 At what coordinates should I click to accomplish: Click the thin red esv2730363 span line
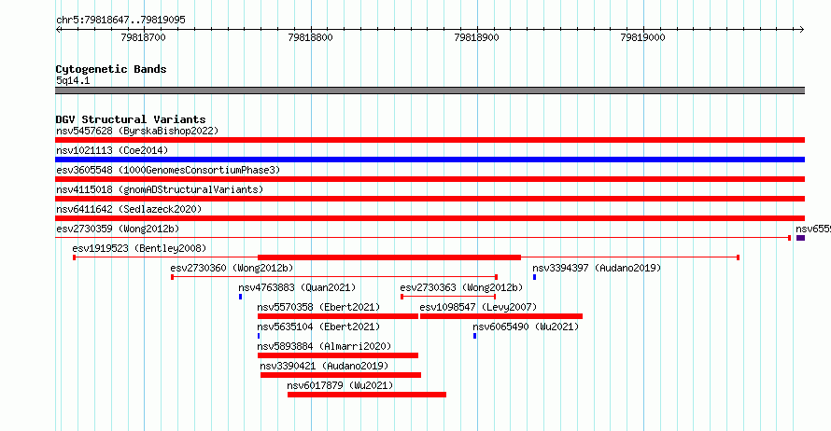pos(448,297)
